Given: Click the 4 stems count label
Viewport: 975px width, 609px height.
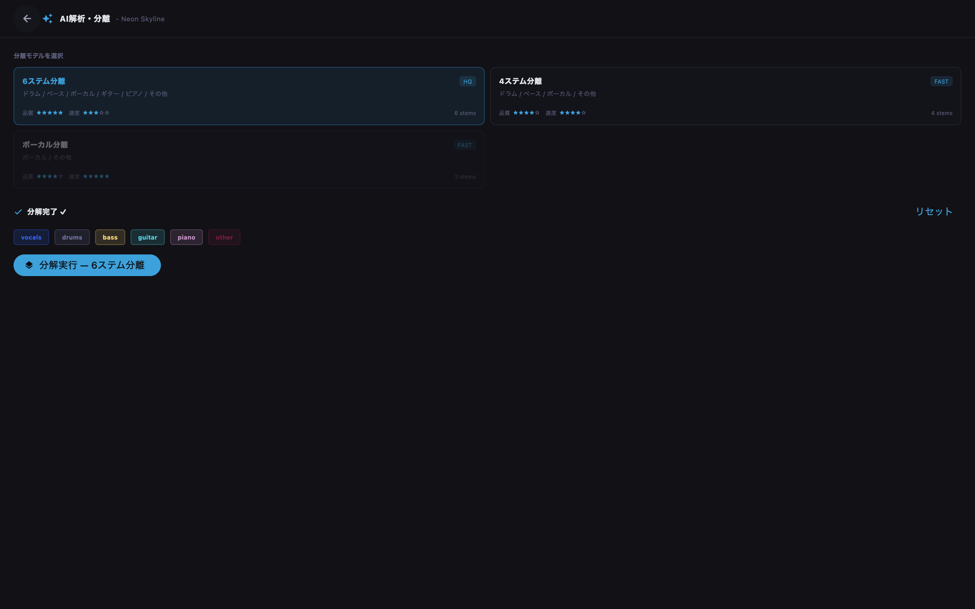Looking at the screenshot, I should [941, 113].
